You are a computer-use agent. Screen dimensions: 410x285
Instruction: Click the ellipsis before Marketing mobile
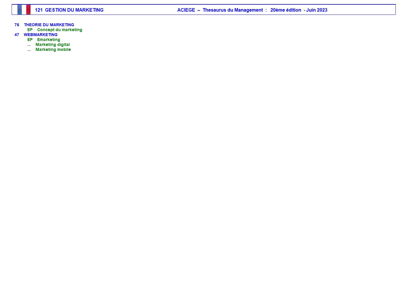[x=29, y=50]
